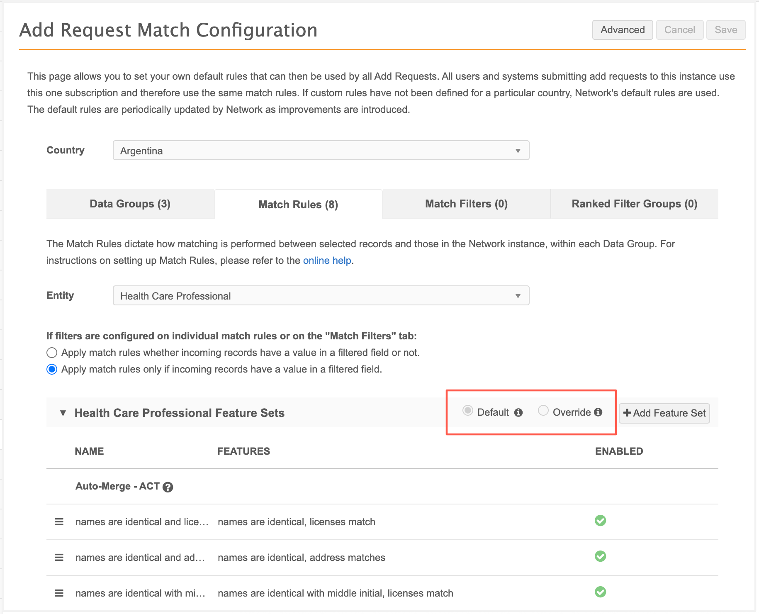Click drag handle for 'middle initial' rule row

pyautogui.click(x=59, y=593)
